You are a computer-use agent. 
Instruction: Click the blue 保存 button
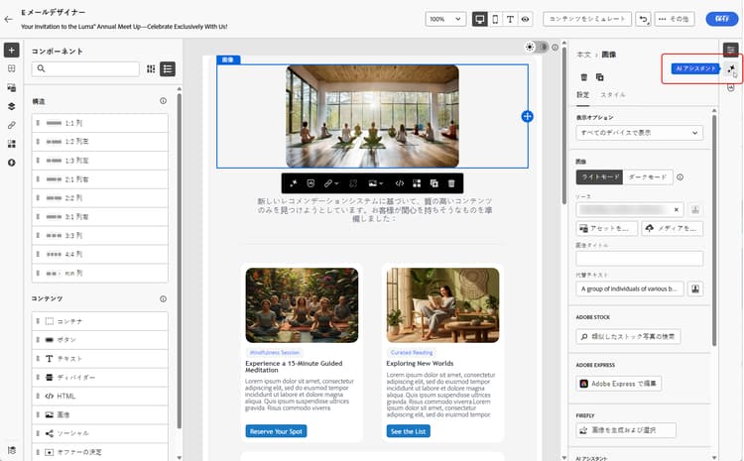tap(722, 19)
